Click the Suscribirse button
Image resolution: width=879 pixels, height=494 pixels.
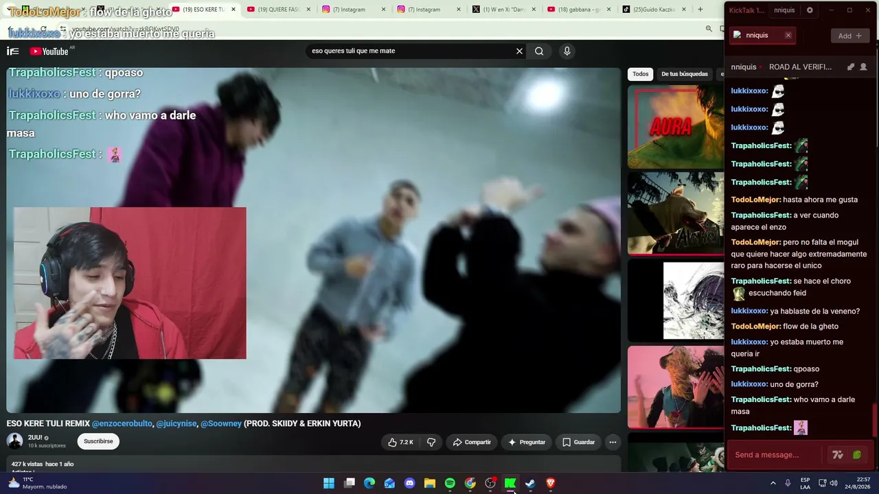98,441
